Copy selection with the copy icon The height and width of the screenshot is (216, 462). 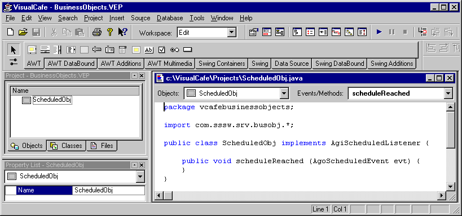pos(67,32)
